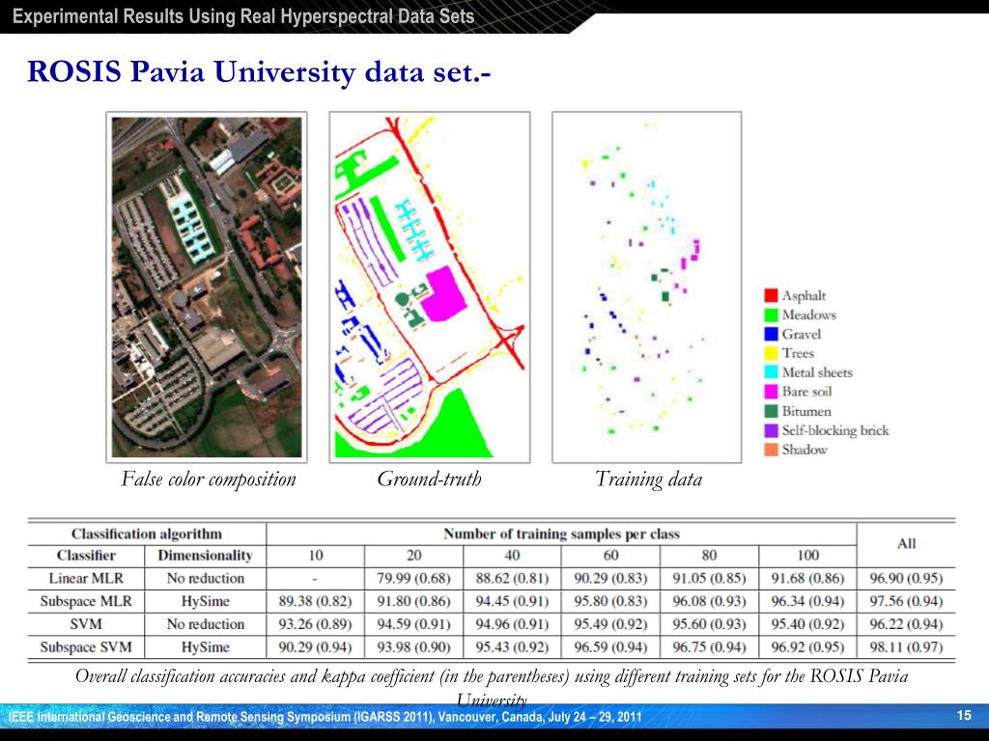Click the 'Gravel' legend label
Screen dimensions: 989x741
pyautogui.click(x=801, y=334)
